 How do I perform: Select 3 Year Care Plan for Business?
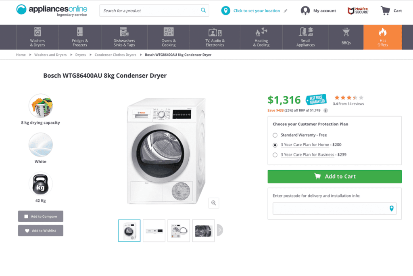click(x=275, y=155)
